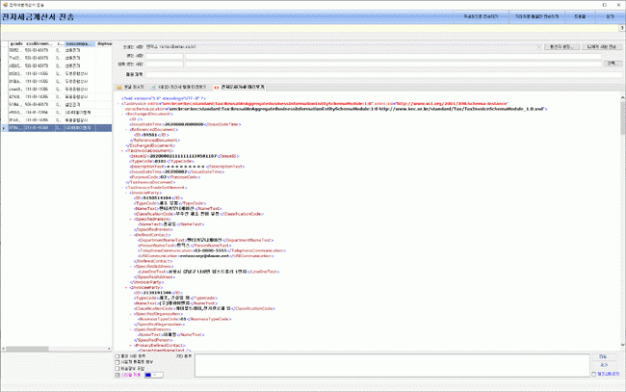Click the grid horizontal scrollbar right arrow
Image resolution: width=626 pixels, height=392 pixels.
(109, 349)
